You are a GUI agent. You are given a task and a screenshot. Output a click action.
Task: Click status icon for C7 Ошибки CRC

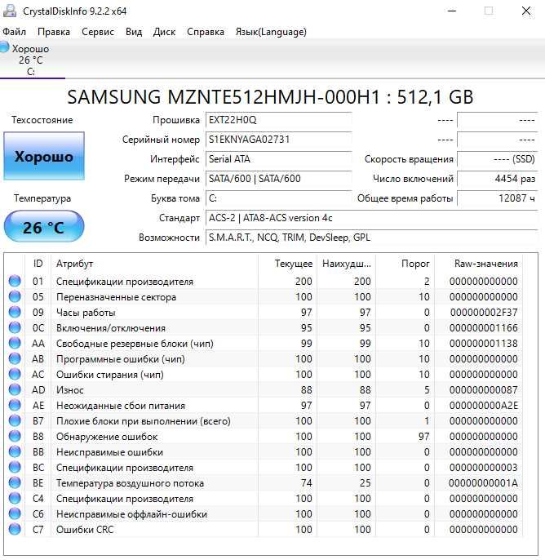pyautogui.click(x=15, y=529)
